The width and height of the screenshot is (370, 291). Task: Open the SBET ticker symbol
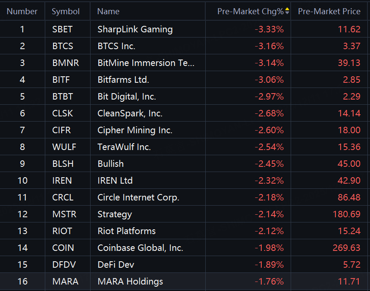point(62,29)
